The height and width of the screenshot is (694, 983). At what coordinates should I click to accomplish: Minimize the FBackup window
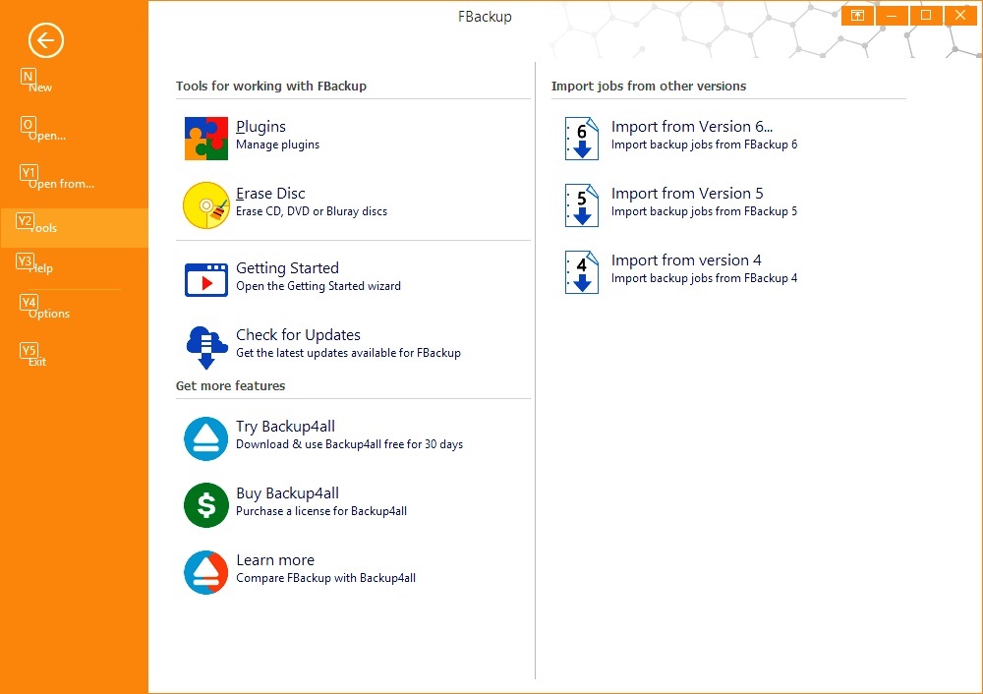click(x=892, y=16)
